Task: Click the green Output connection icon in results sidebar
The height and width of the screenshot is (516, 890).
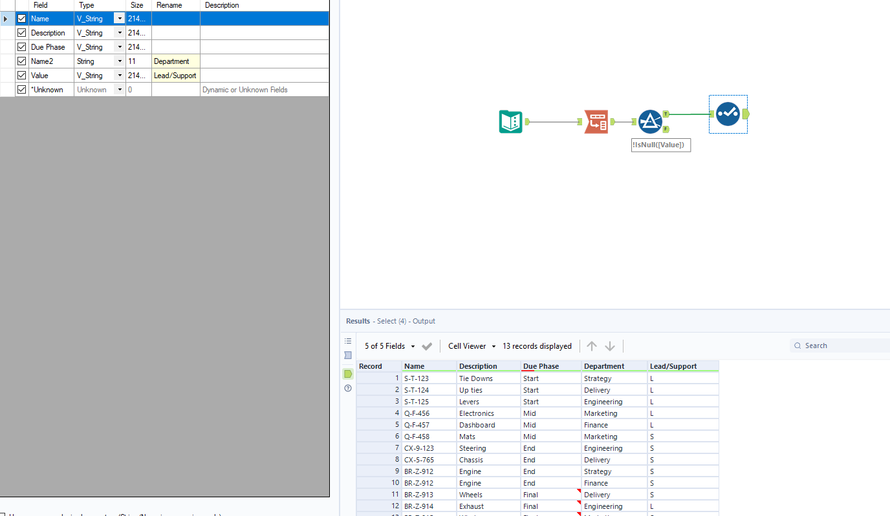Action: 348,374
